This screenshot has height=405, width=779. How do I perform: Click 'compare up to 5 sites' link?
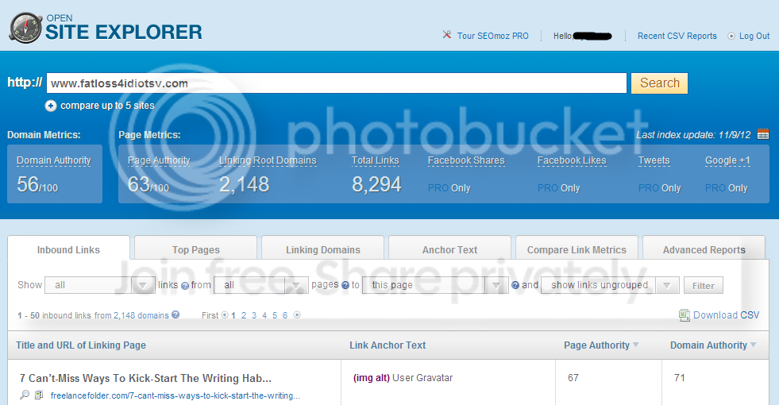pyautogui.click(x=107, y=106)
